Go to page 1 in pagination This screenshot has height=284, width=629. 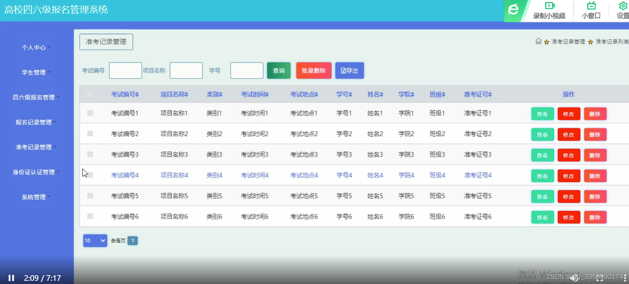pos(133,240)
